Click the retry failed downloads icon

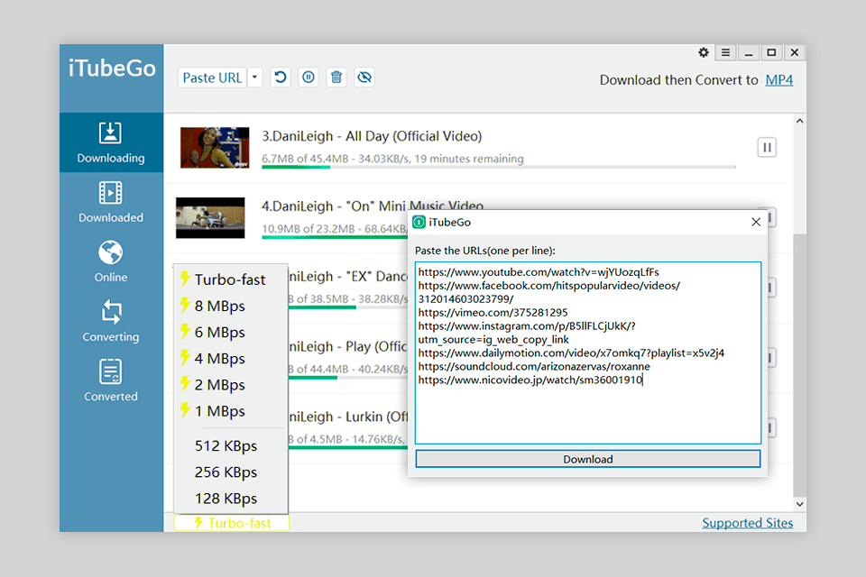280,78
